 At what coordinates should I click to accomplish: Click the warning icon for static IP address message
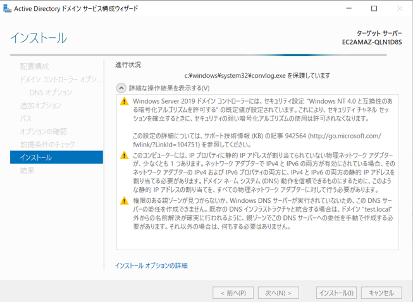pyautogui.click(x=124, y=155)
